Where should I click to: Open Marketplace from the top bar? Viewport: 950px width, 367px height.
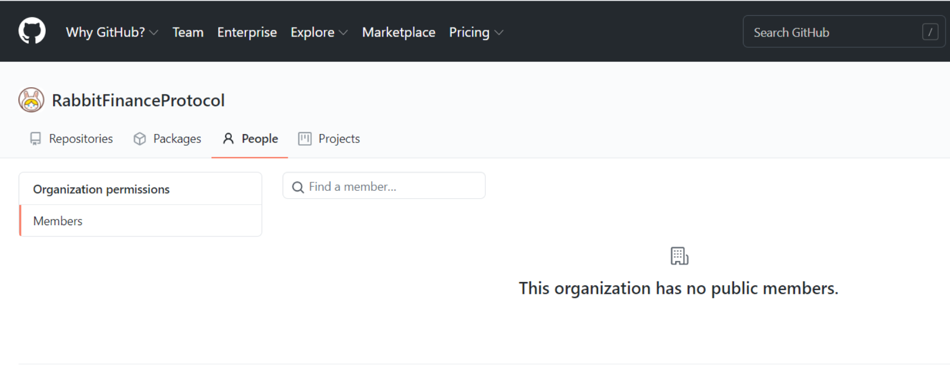point(398,32)
